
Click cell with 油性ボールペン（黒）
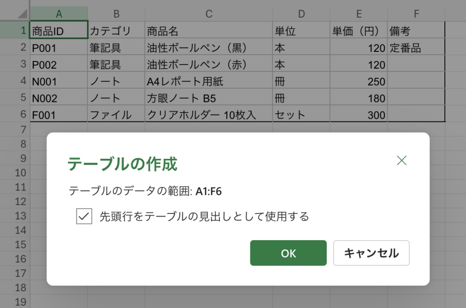coord(209,48)
